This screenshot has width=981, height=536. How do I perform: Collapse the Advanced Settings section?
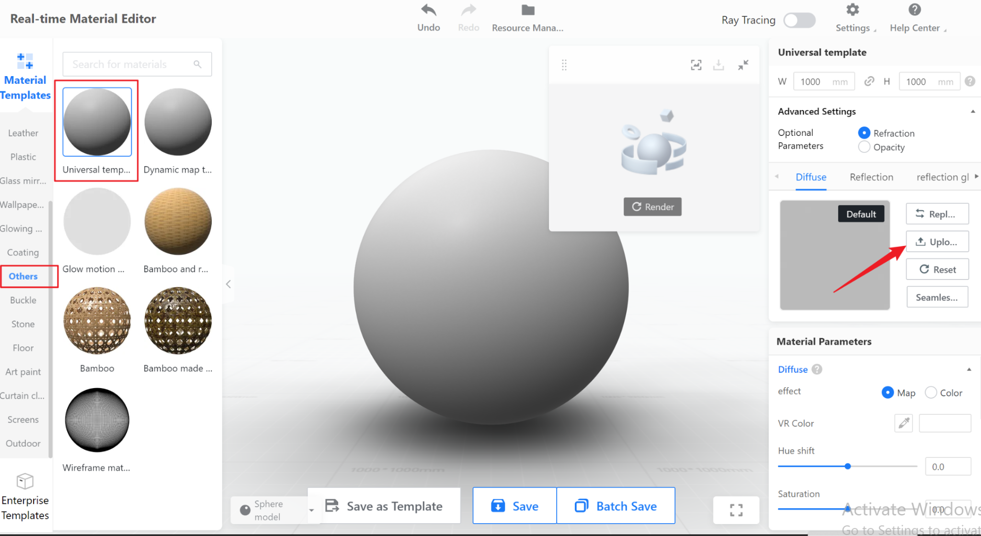[x=972, y=112]
